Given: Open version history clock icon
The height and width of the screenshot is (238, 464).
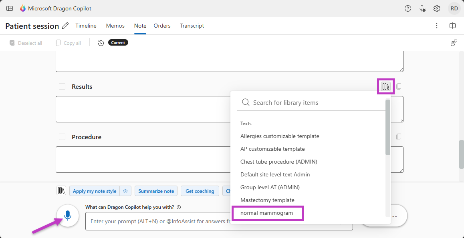Looking at the screenshot, I should click(101, 43).
